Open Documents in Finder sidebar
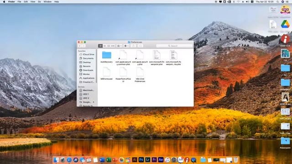This screenshot has width=292, height=164. point(87,58)
